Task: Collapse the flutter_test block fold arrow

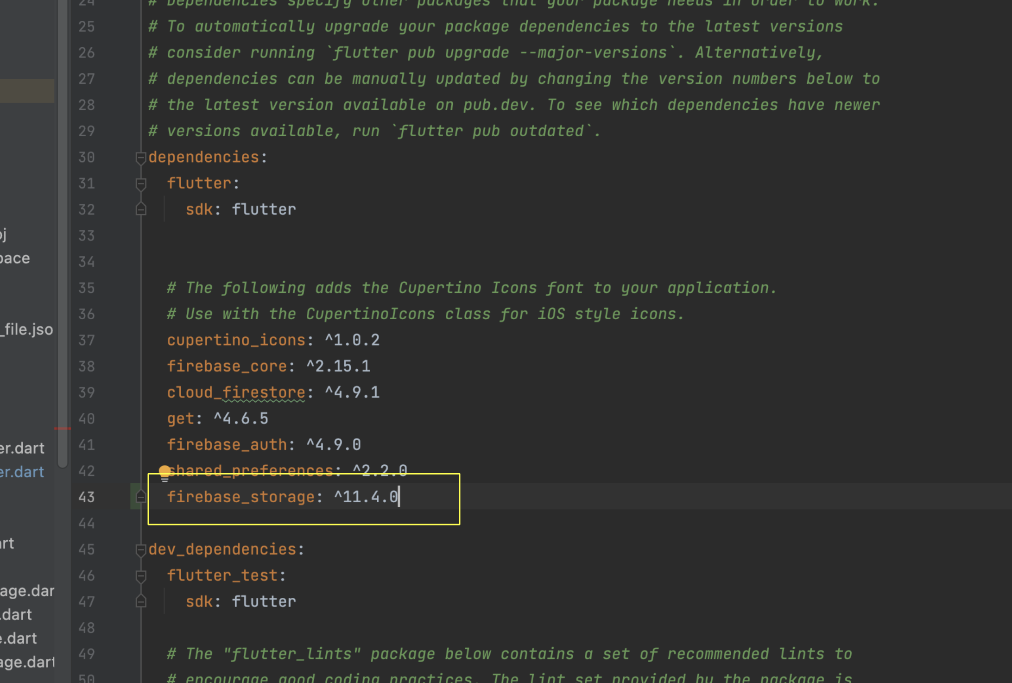Action: 141,576
